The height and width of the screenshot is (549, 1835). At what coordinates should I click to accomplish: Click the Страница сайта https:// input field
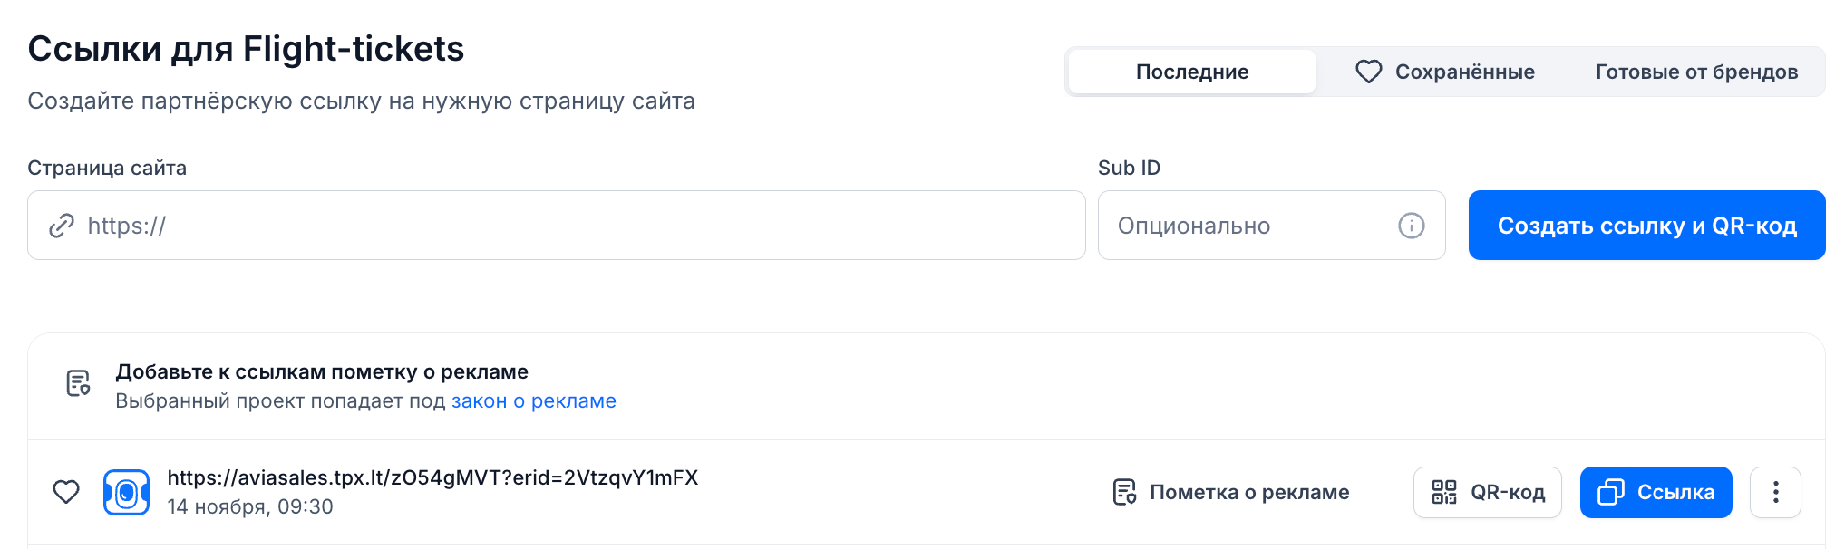[580, 226]
